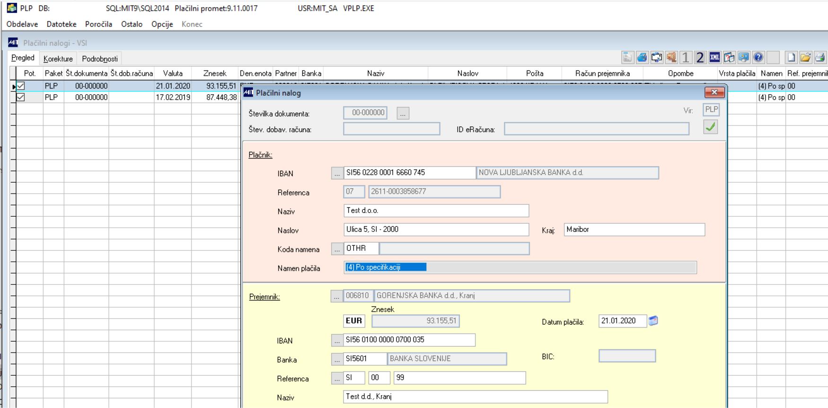The height and width of the screenshot is (408, 828).
Task: Confirm with the green checkmark button
Action: (710, 127)
